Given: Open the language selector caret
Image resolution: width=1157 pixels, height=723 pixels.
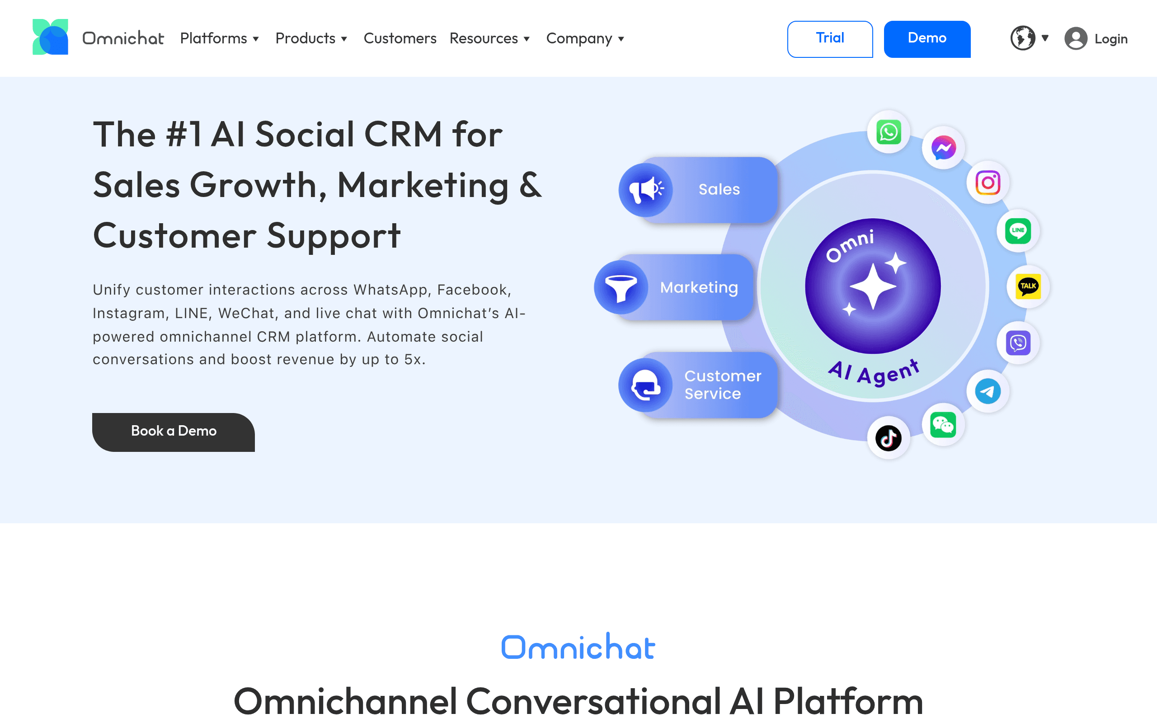Looking at the screenshot, I should pos(1045,38).
